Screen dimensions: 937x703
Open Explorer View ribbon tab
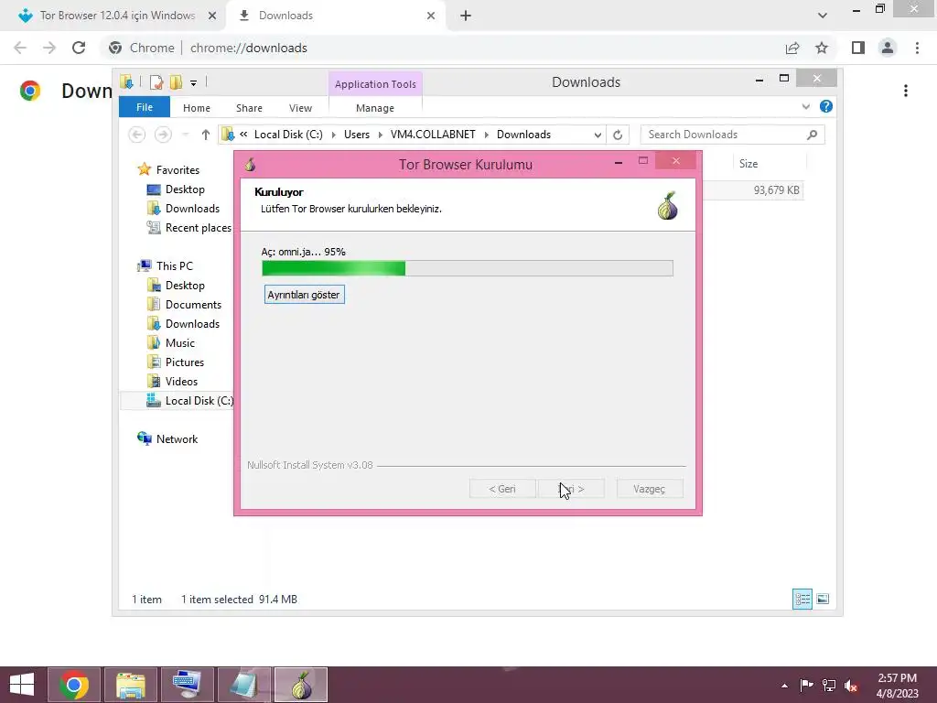pyautogui.click(x=300, y=108)
